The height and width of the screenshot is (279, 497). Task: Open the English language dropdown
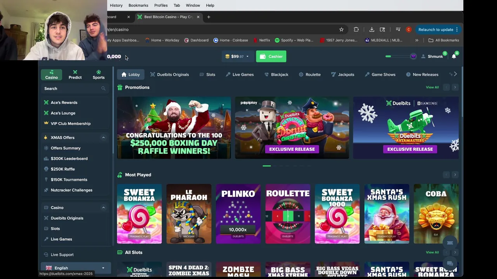[76, 268]
